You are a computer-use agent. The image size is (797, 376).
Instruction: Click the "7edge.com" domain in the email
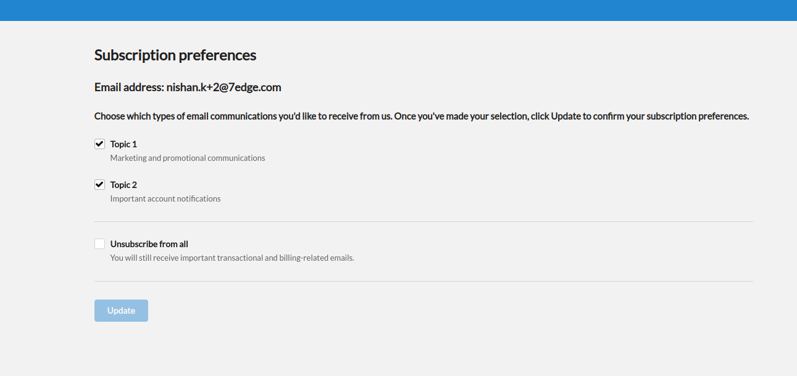pos(255,88)
